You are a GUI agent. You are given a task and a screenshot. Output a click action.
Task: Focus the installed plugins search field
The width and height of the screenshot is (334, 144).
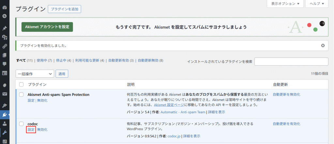pos(291,61)
